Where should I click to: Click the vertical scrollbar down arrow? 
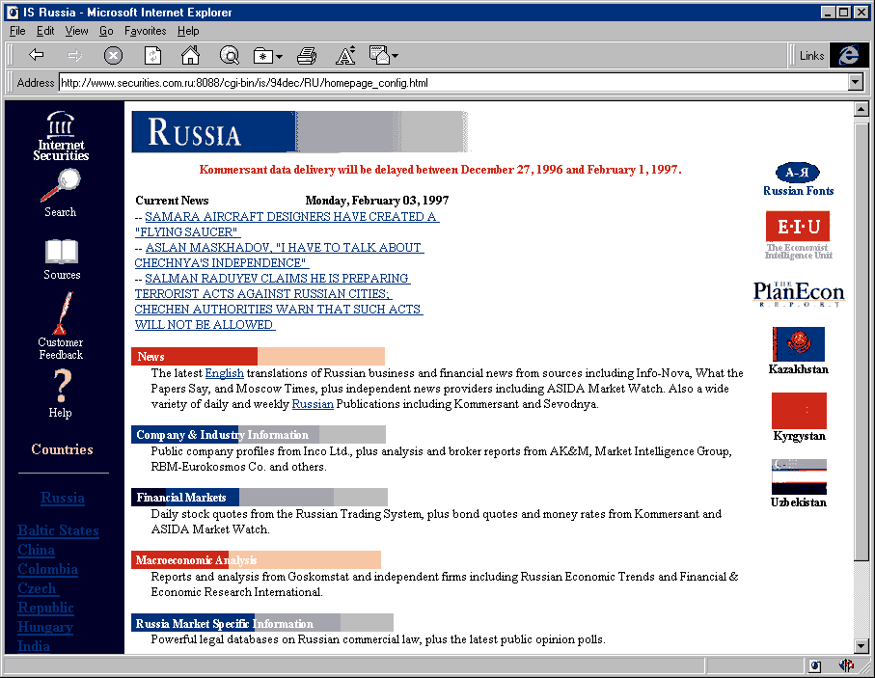click(x=861, y=645)
